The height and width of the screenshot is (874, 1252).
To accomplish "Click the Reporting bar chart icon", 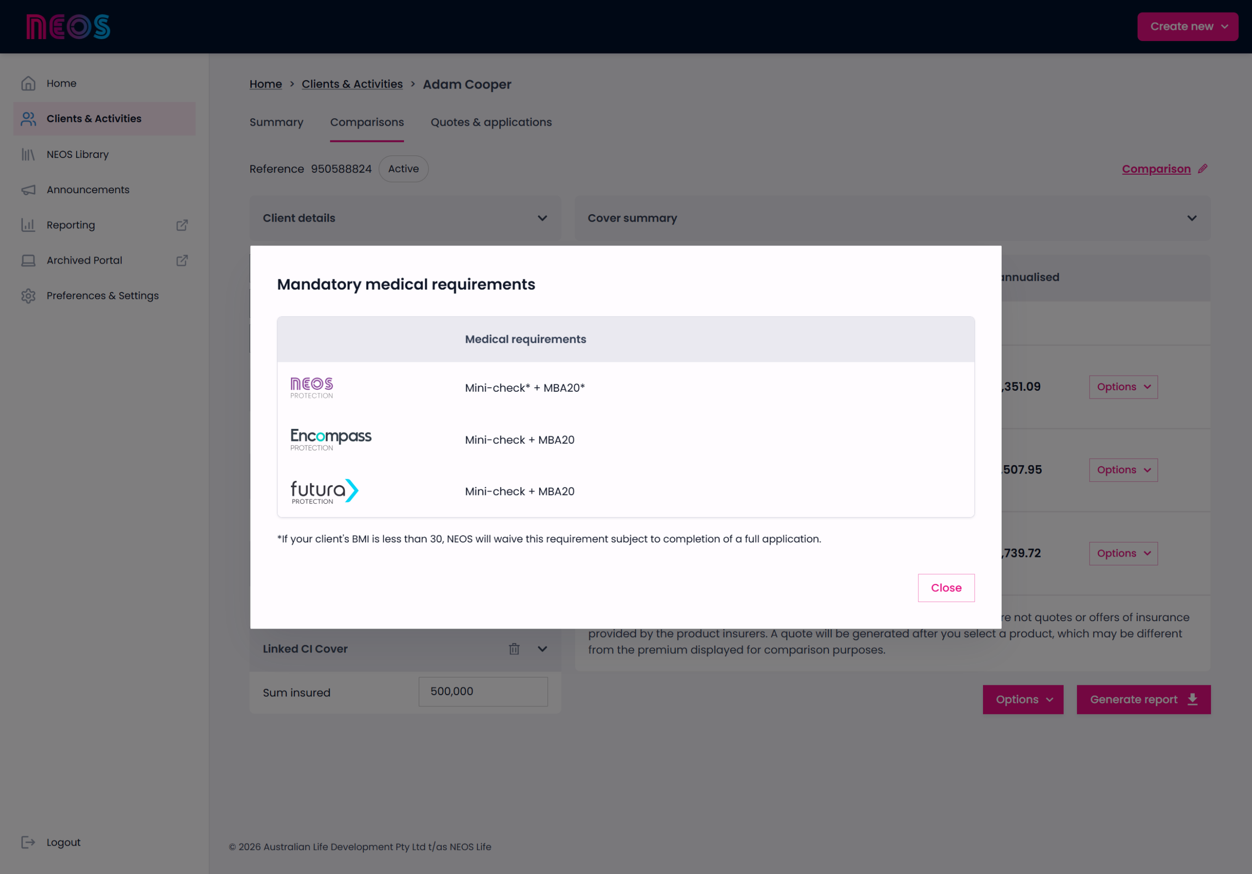I will [x=28, y=225].
